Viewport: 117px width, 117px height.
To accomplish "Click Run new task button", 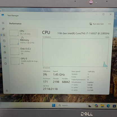I will coord(96,24).
